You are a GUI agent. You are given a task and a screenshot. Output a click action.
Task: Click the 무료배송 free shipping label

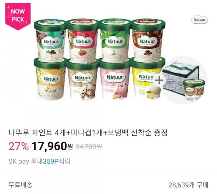[20, 185]
